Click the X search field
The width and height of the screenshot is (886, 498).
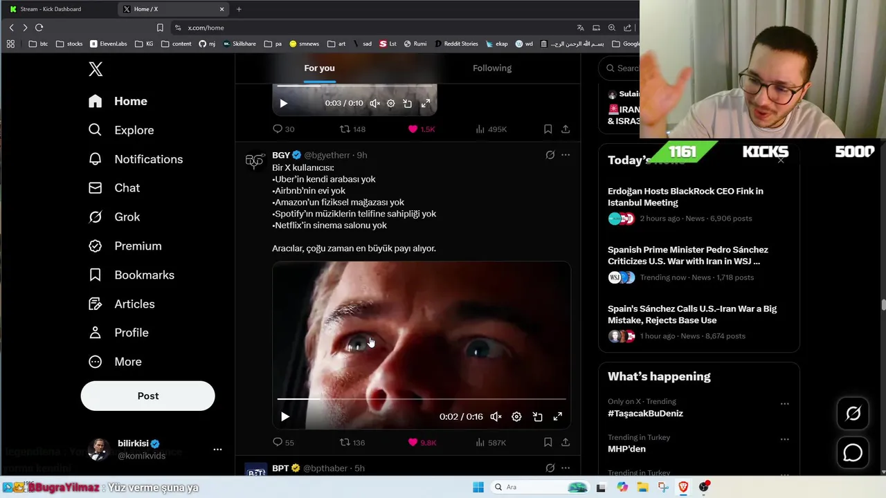[x=621, y=68]
